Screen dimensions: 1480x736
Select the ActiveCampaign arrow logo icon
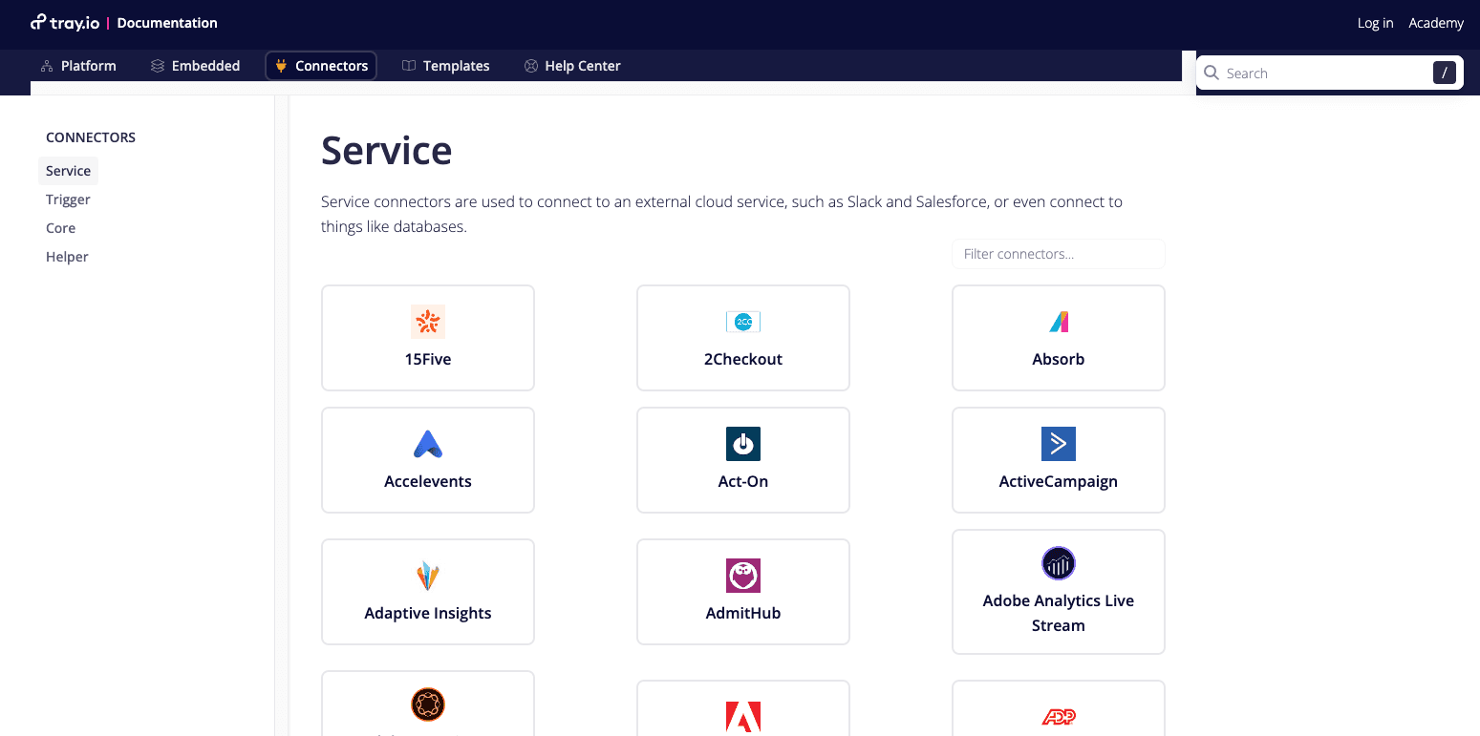(1059, 444)
